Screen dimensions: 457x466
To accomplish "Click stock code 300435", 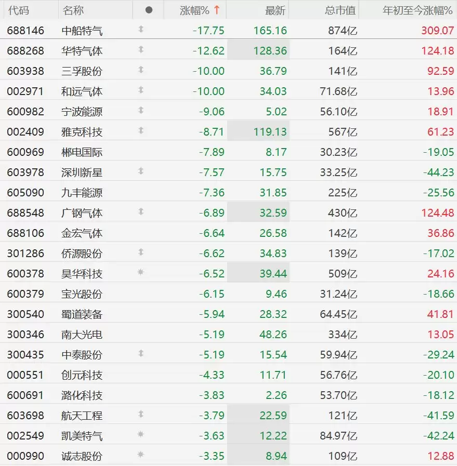I will (x=25, y=354).
